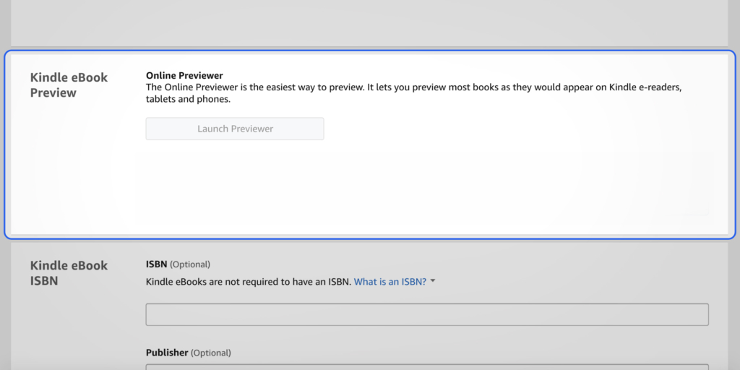The height and width of the screenshot is (370, 740).
Task: Select the Publisher input field
Action: [x=427, y=366]
